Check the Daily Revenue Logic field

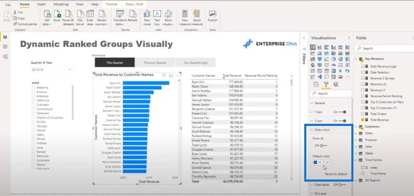point(363,67)
